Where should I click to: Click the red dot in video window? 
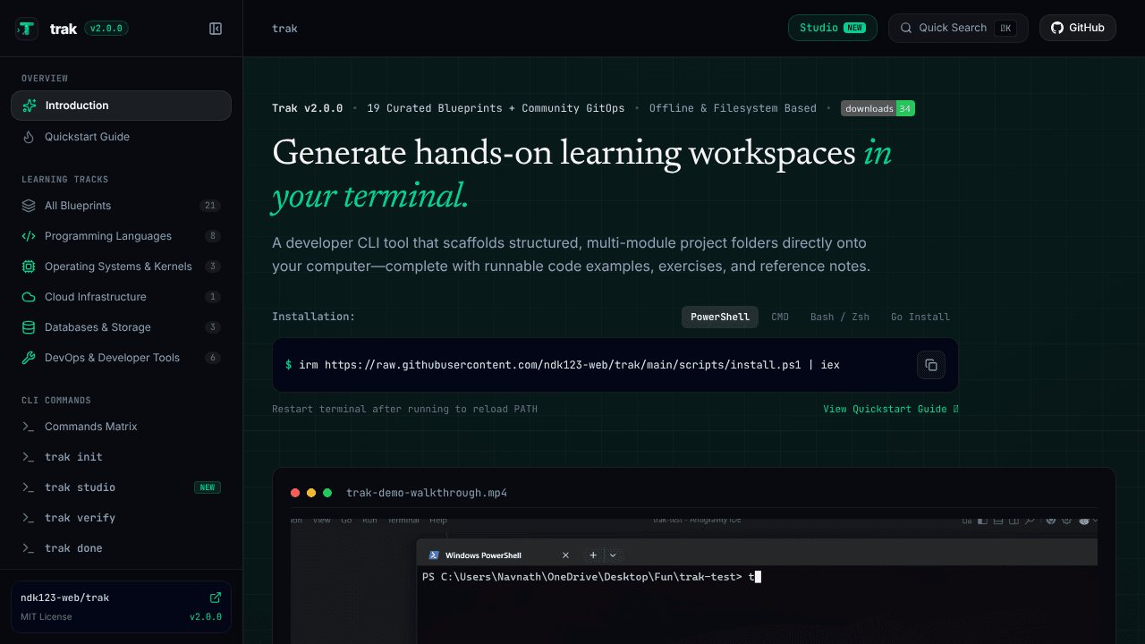click(x=295, y=493)
